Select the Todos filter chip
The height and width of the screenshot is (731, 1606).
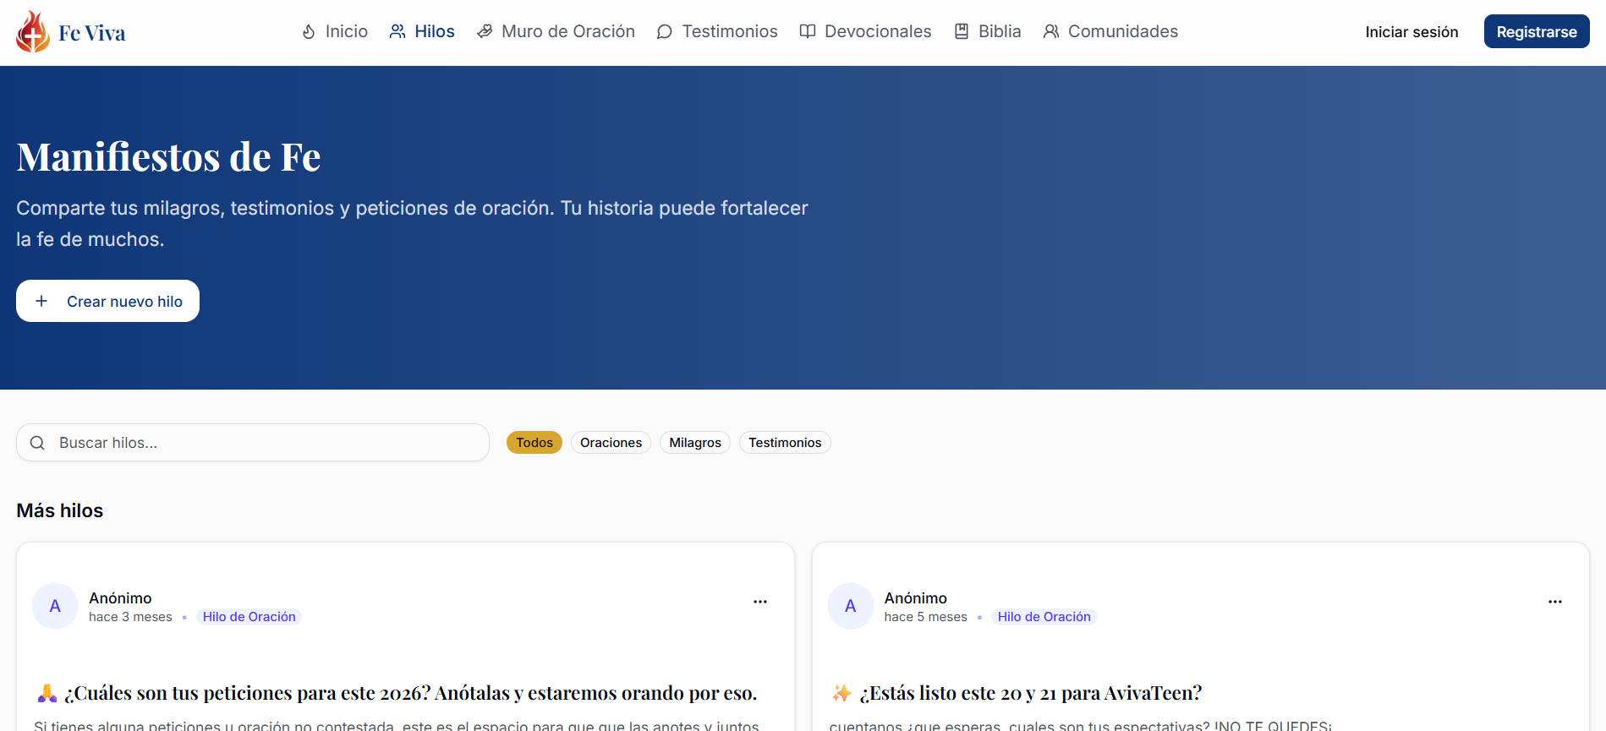[x=534, y=443]
